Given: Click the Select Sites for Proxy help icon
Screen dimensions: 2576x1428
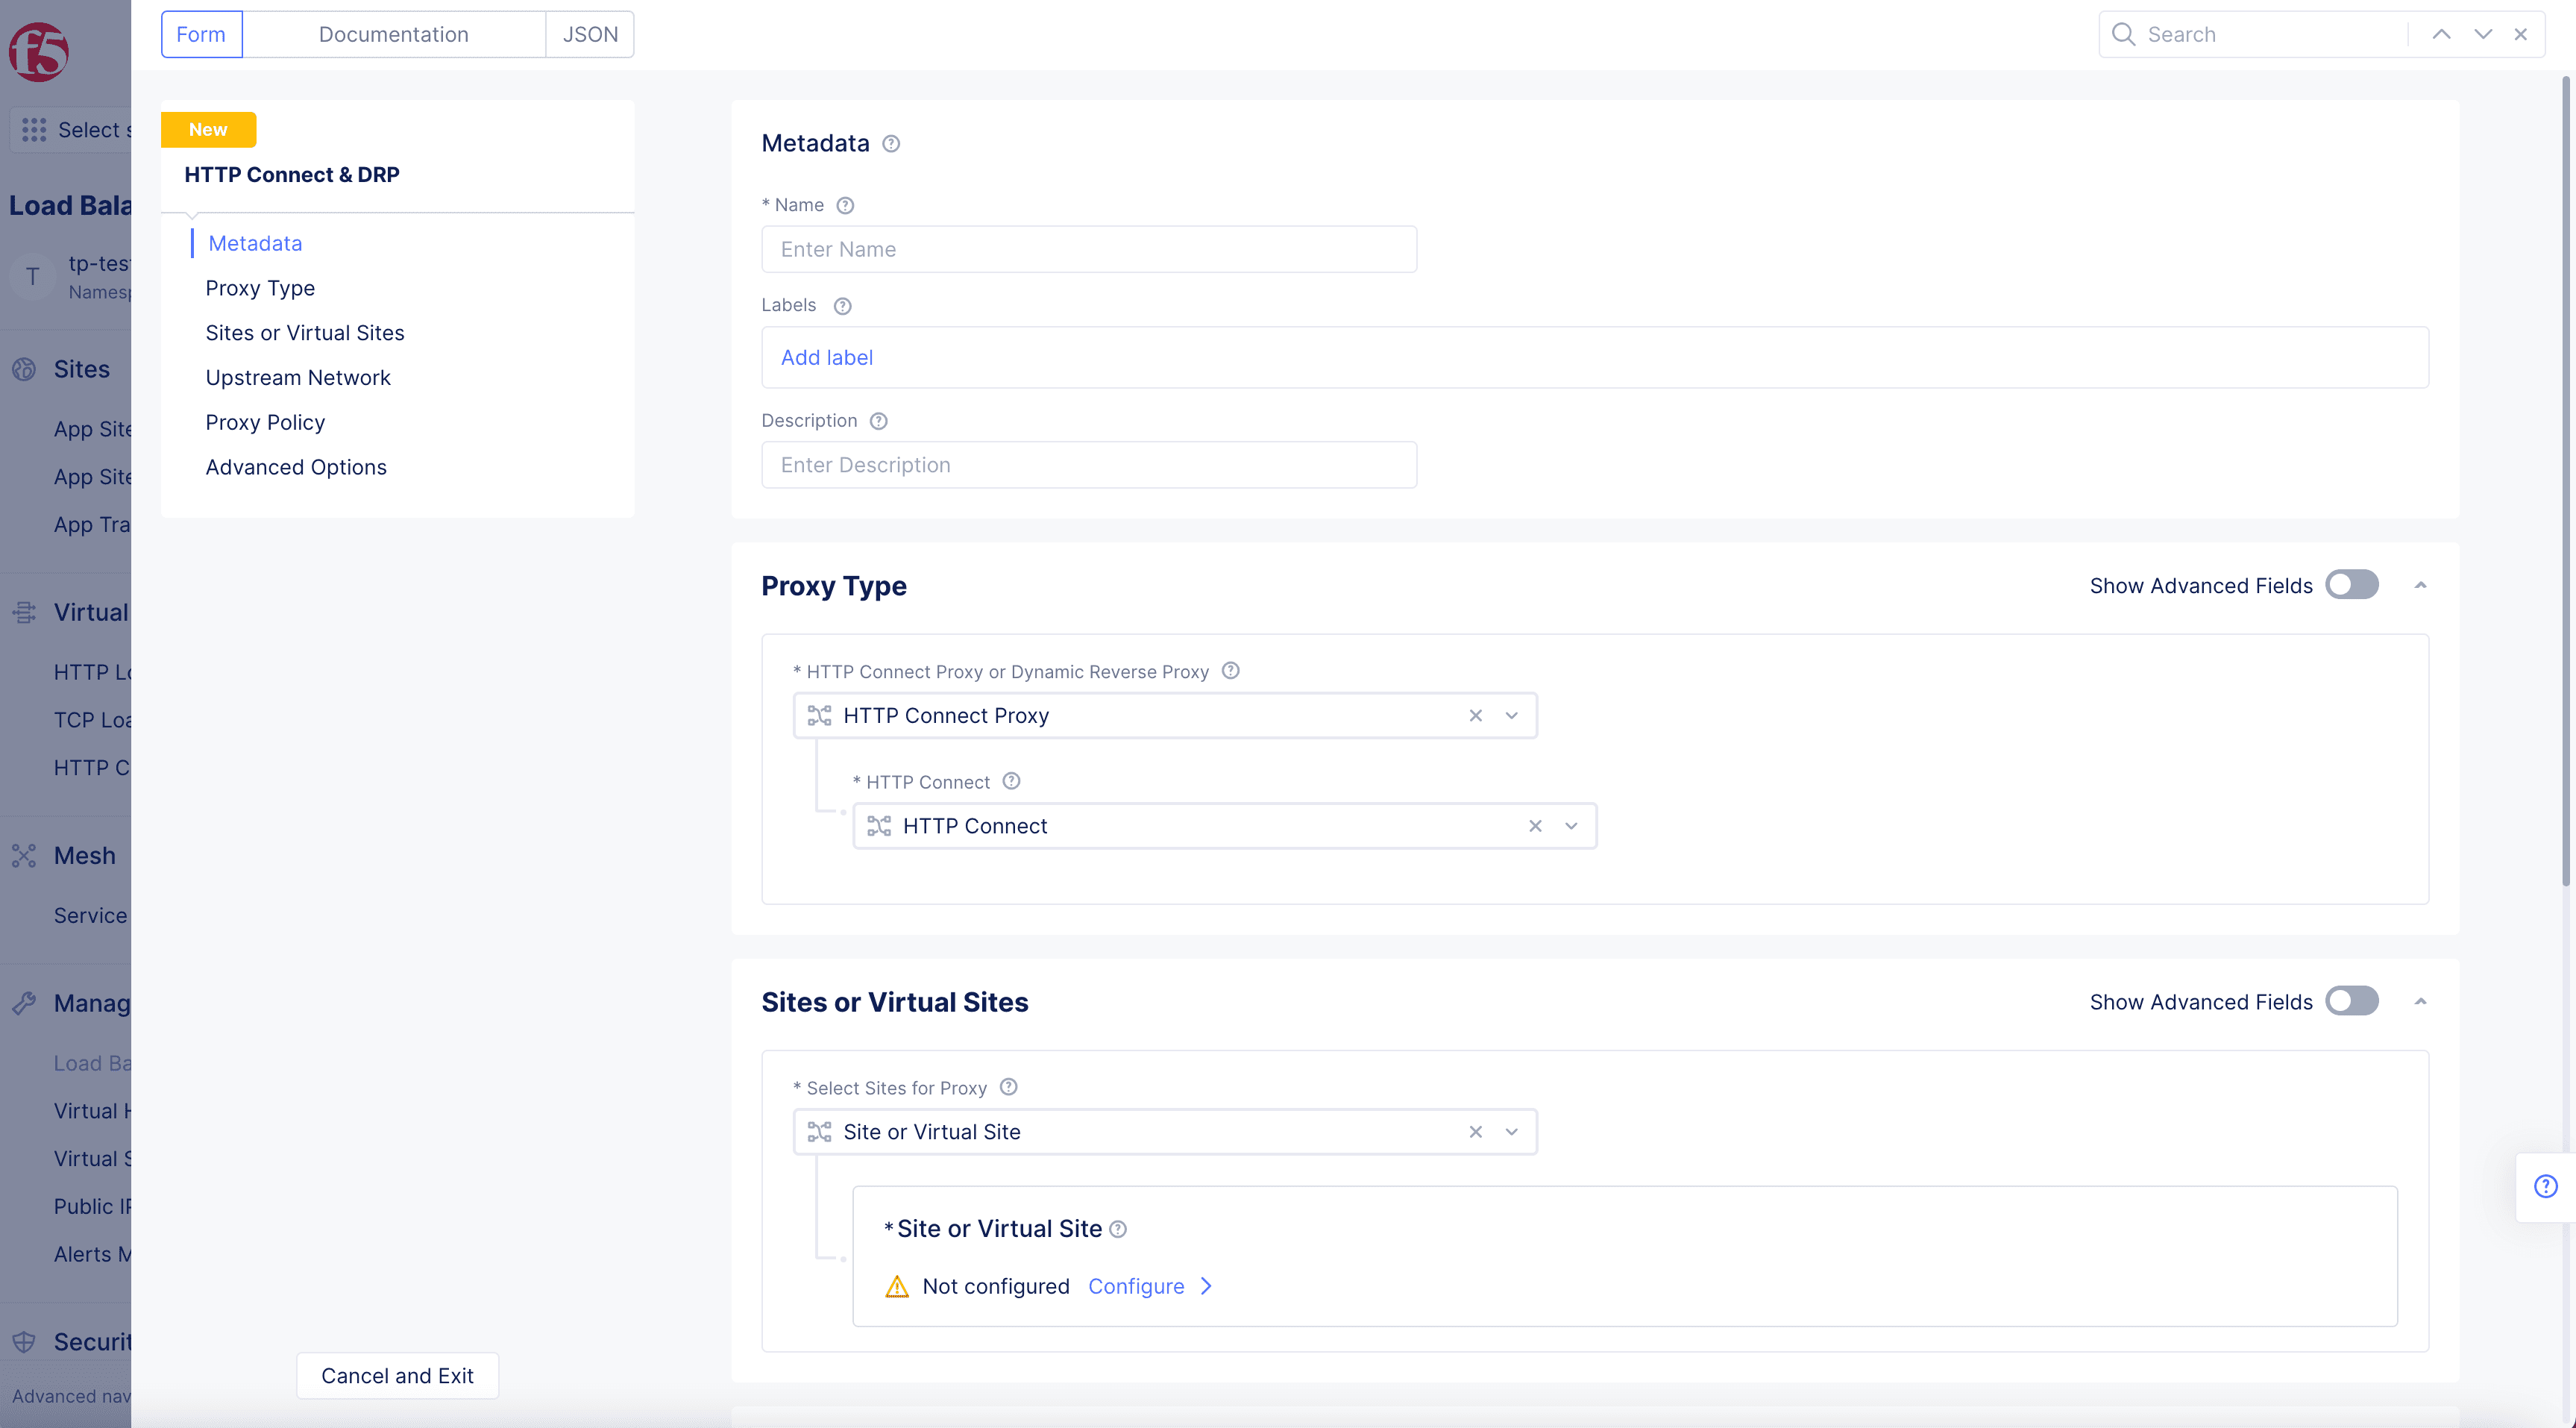Looking at the screenshot, I should pyautogui.click(x=1008, y=1087).
